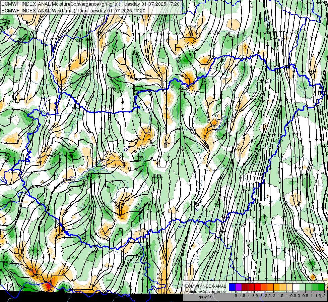Select the legend swatch between -1 and -0.5
The width and height of the screenshot is (328, 302).
click(x=289, y=287)
